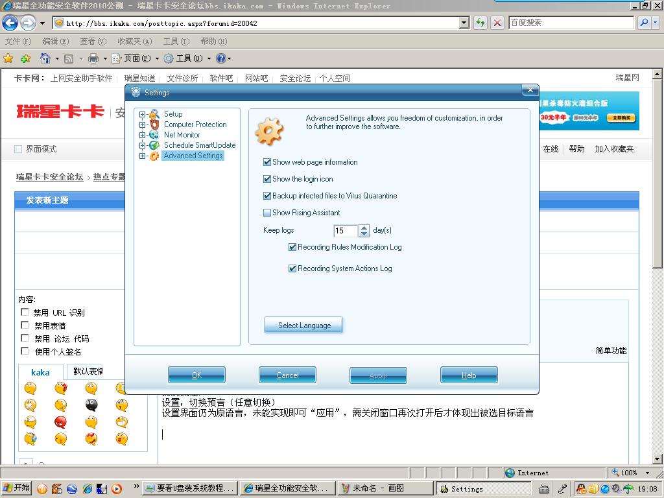
Task: Uncheck Show web page information
Action: coord(267,162)
